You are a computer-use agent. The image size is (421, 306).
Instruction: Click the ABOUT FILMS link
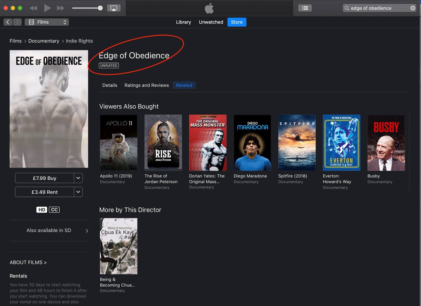28,262
